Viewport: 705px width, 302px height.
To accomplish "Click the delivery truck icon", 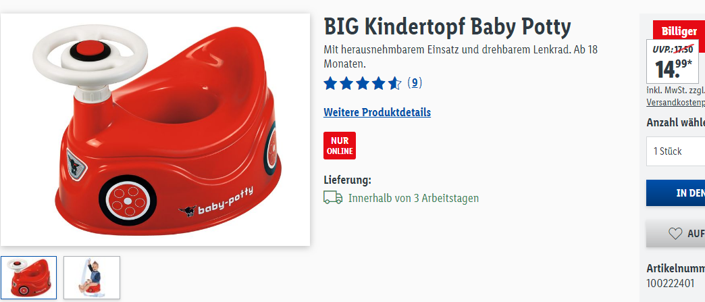I will (333, 197).
